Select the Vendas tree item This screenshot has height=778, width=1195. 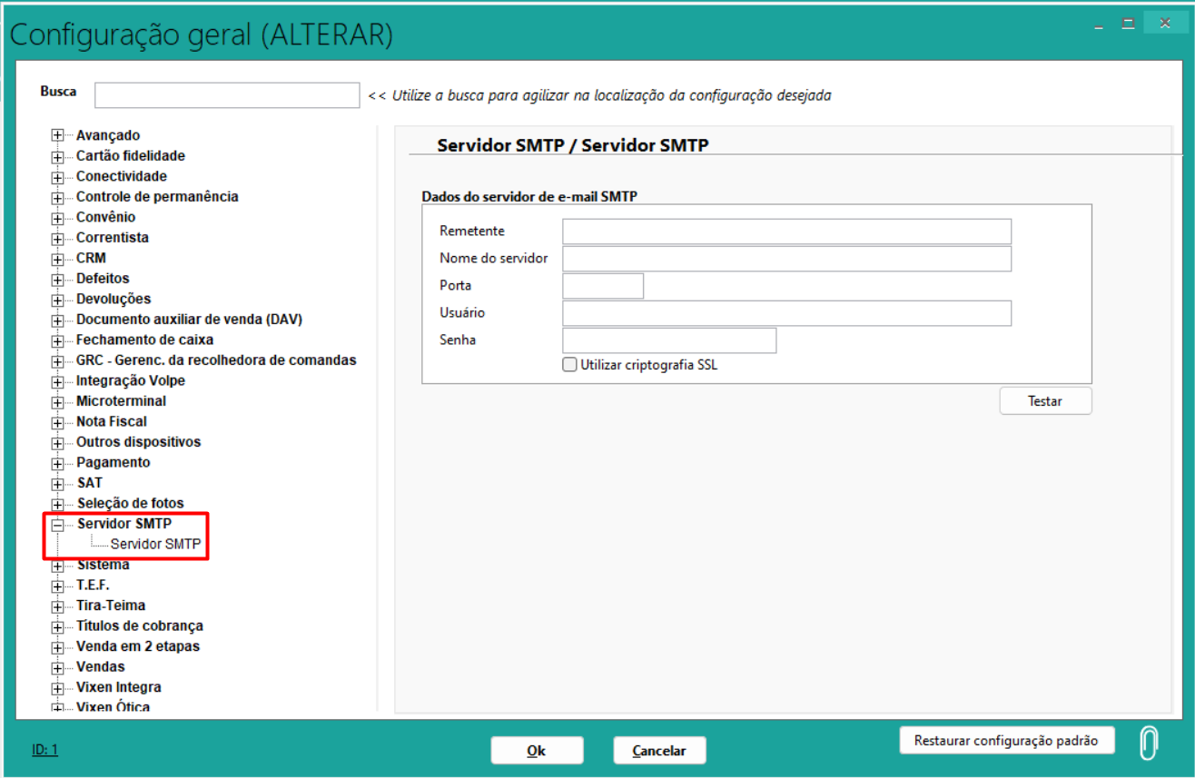[x=100, y=666]
